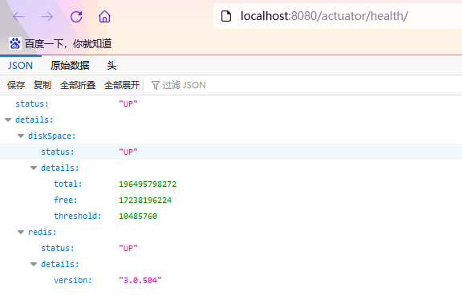Select the top-level status "UP" value
The image size is (462, 296).
pos(128,103)
